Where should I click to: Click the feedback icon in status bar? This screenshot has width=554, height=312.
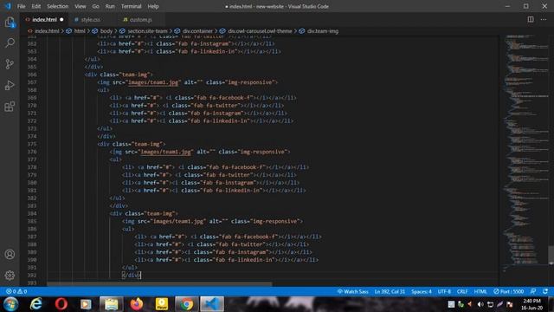pos(533,291)
